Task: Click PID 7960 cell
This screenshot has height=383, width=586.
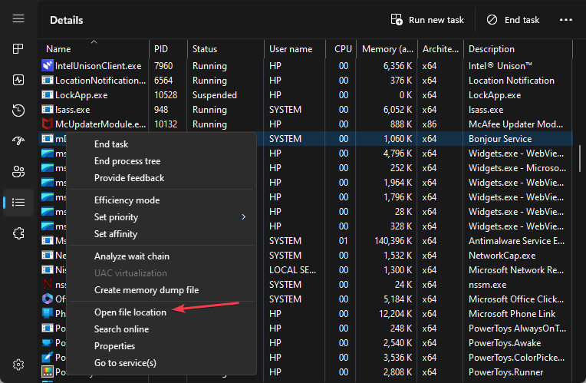Action: 163,66
